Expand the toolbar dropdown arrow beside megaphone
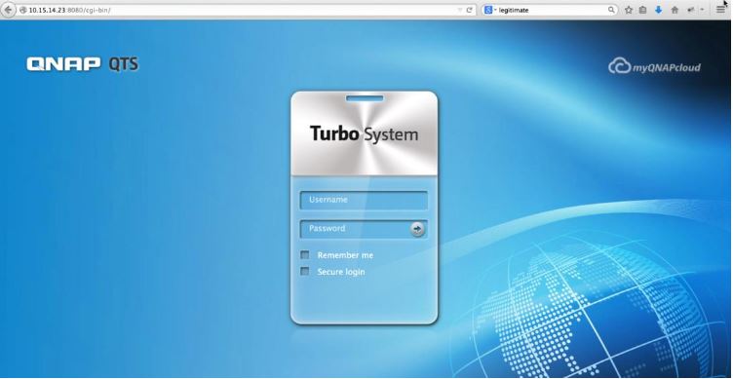The height and width of the screenshot is (379, 733). (x=702, y=10)
